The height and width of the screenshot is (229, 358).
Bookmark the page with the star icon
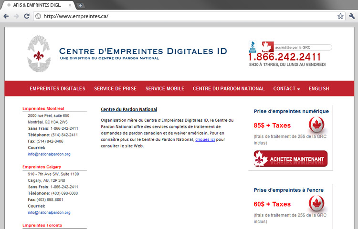tap(340, 16)
